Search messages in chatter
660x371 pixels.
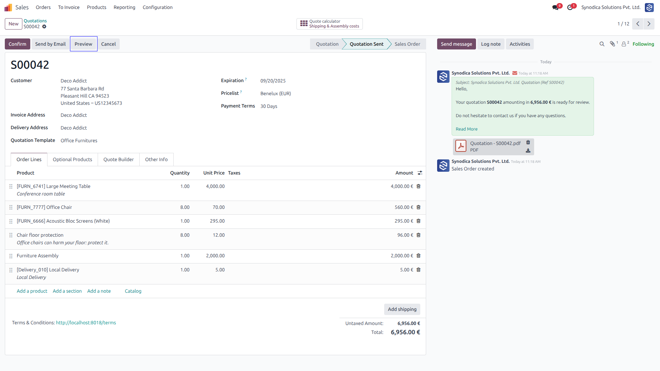click(602, 44)
